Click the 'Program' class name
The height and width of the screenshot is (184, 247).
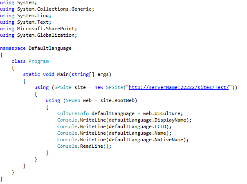pos(38,61)
